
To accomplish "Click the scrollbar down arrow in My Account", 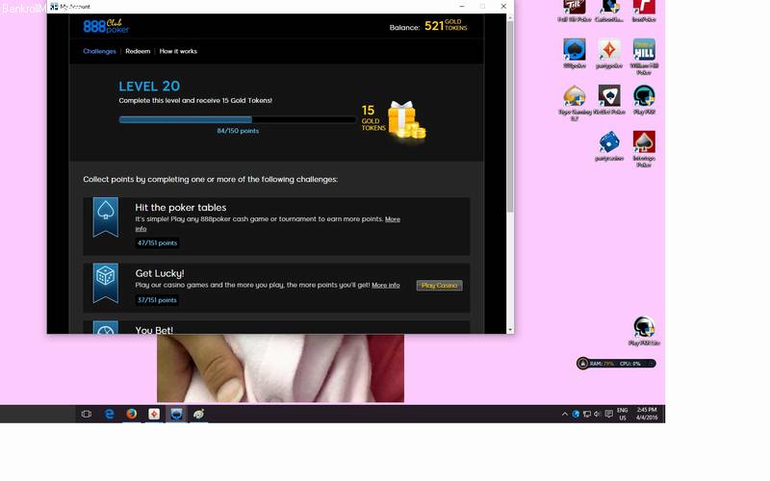I will [510, 330].
